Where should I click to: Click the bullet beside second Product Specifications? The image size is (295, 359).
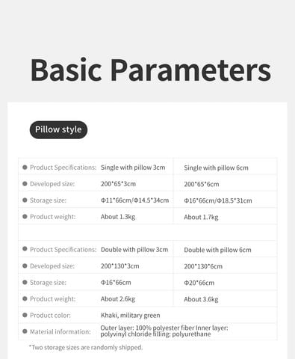tap(25, 249)
